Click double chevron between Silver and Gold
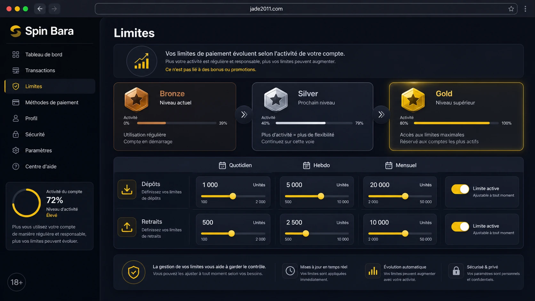 [x=381, y=115]
